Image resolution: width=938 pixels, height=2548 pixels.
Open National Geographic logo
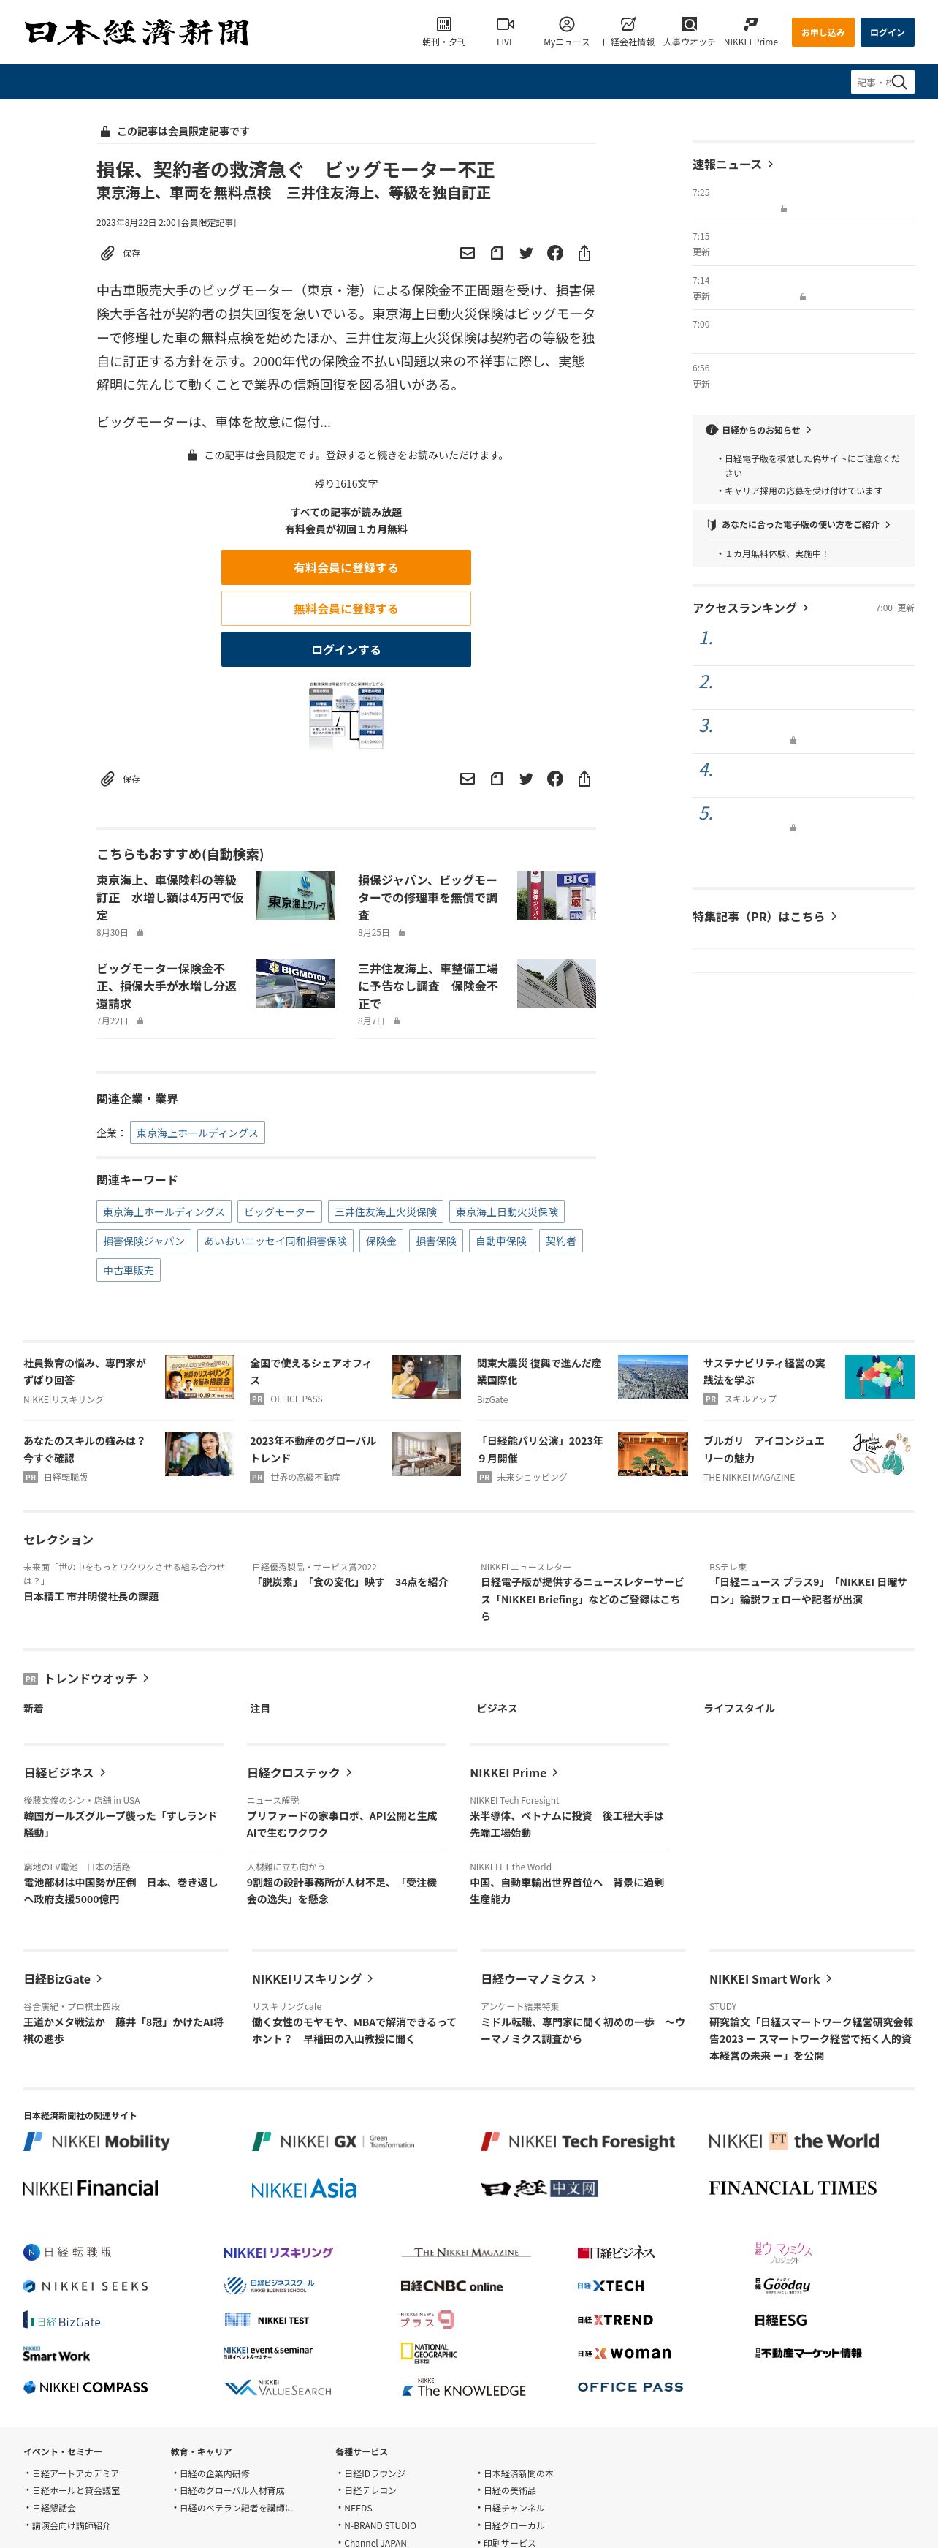tap(429, 2352)
